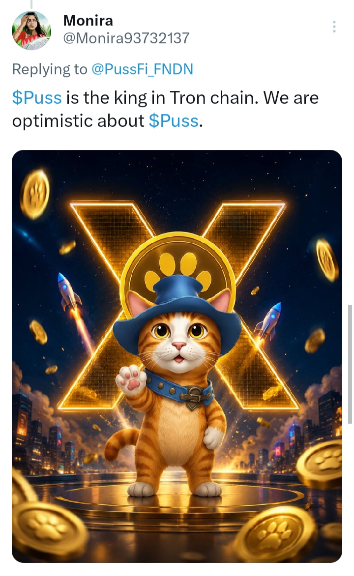Open the attached cat image
The height and width of the screenshot is (576, 354).
[177, 356]
